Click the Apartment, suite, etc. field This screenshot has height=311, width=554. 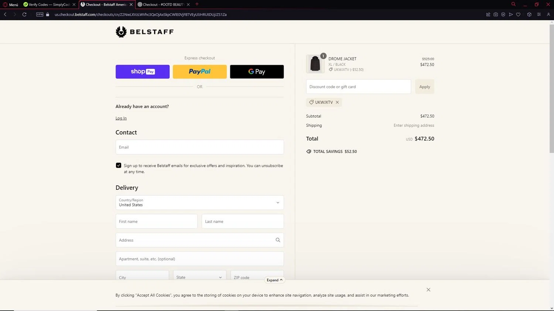click(200, 259)
